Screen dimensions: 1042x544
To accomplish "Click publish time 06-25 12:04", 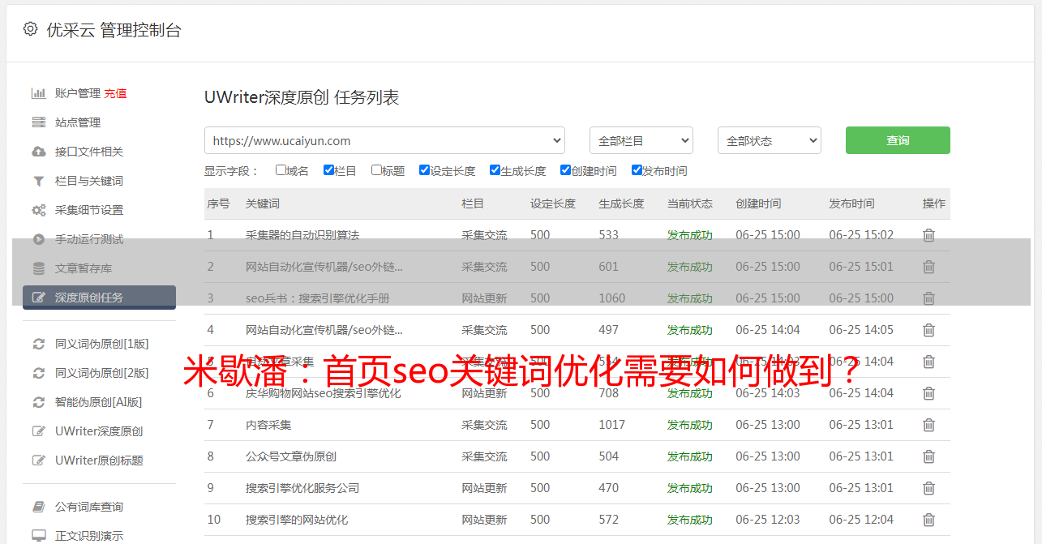I will (861, 520).
